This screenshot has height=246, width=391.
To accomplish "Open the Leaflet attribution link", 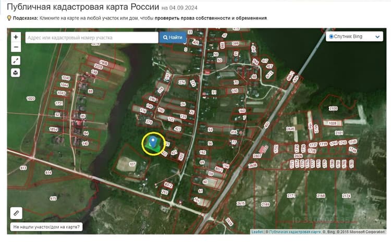I will click(x=257, y=232).
